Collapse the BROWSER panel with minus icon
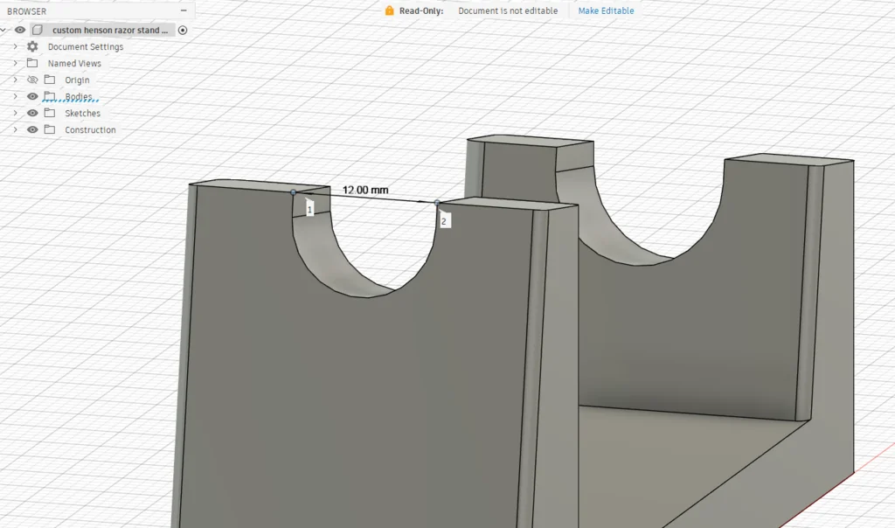Screen dimensions: 895x528 coord(183,10)
